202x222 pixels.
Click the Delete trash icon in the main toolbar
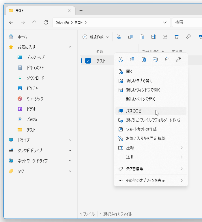pos(177,37)
